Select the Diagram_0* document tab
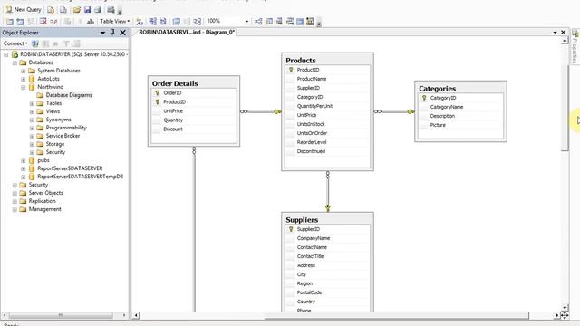The image size is (580, 326). (x=187, y=33)
